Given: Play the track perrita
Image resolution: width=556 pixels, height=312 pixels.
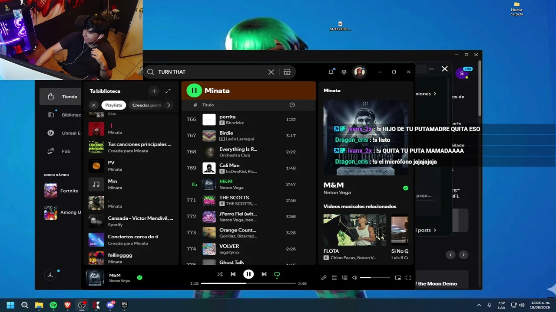Looking at the screenshot, I should point(248,120).
